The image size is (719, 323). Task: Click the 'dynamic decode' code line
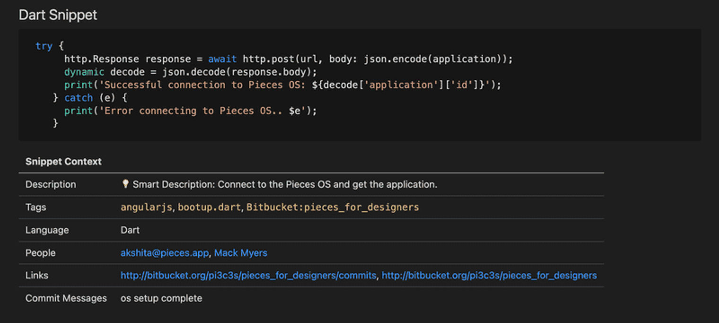pos(191,72)
